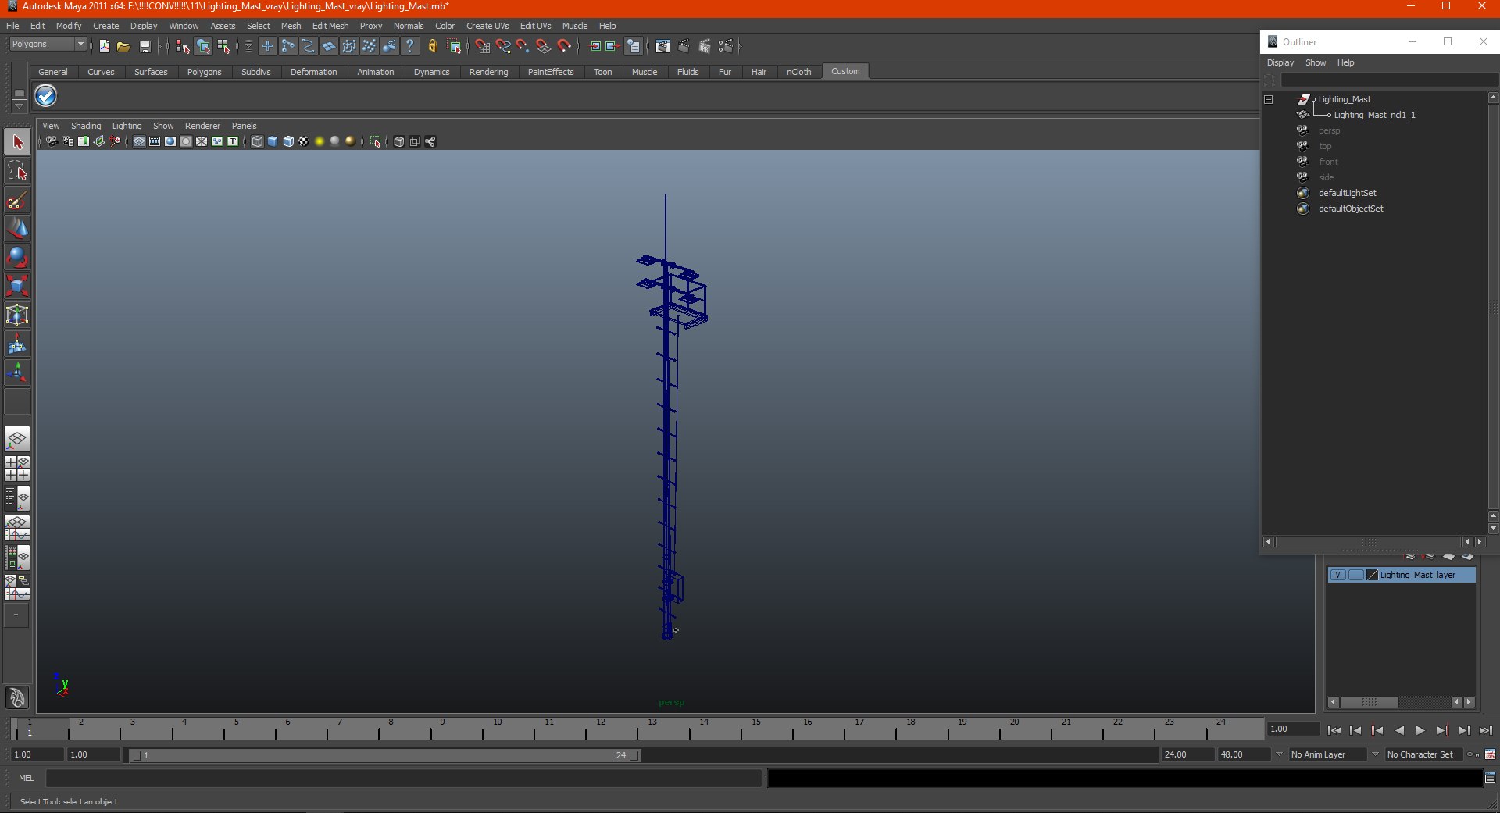The image size is (1500, 813).
Task: Click the Open Scene folder icon
Action: pyautogui.click(x=123, y=46)
